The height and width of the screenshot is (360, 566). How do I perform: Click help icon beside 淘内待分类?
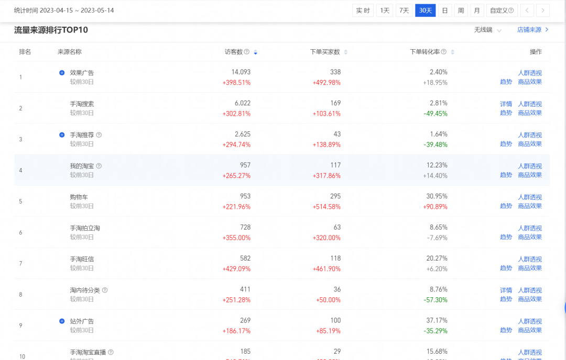105,290
